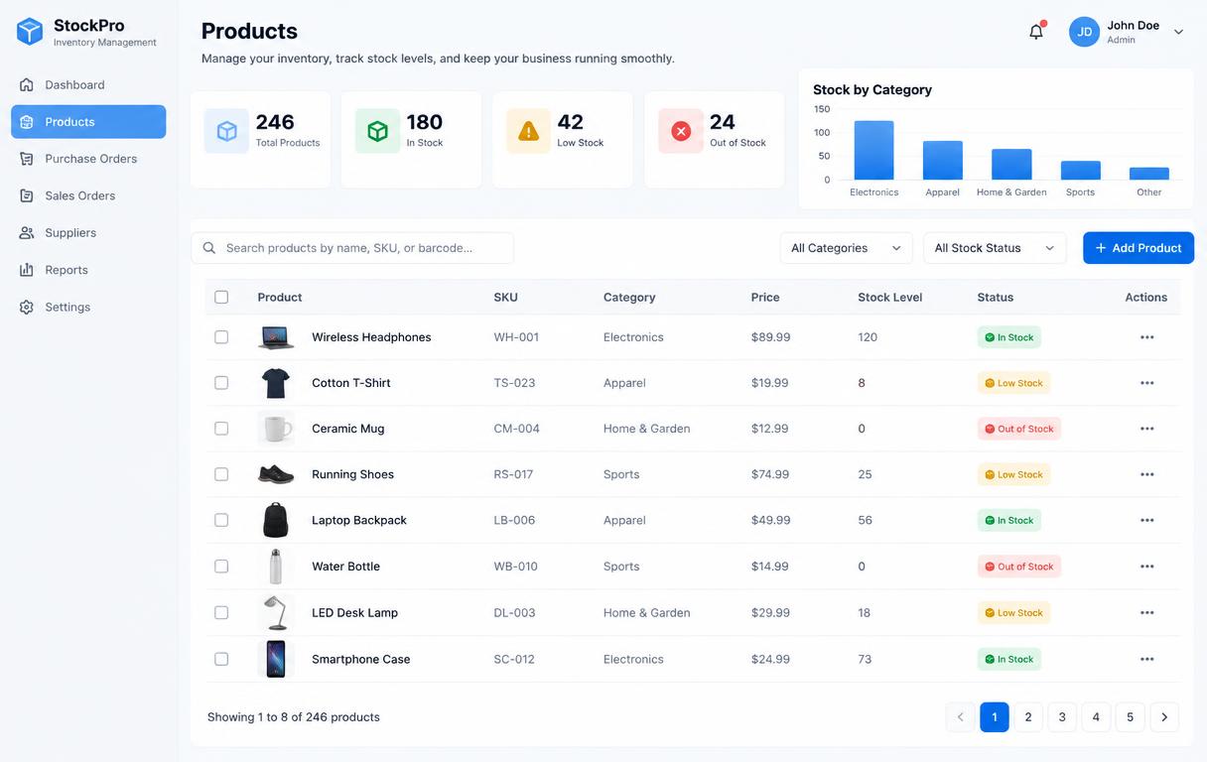Open actions menu for Ceramic Mug
This screenshot has width=1207, height=762.
[x=1146, y=429]
